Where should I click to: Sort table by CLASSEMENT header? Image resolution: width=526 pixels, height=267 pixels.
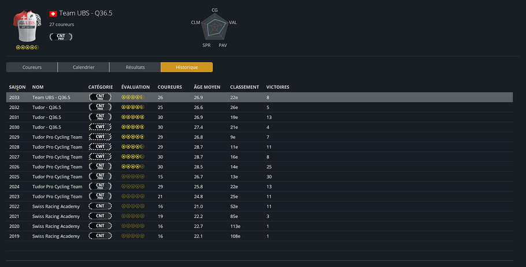[244, 87]
